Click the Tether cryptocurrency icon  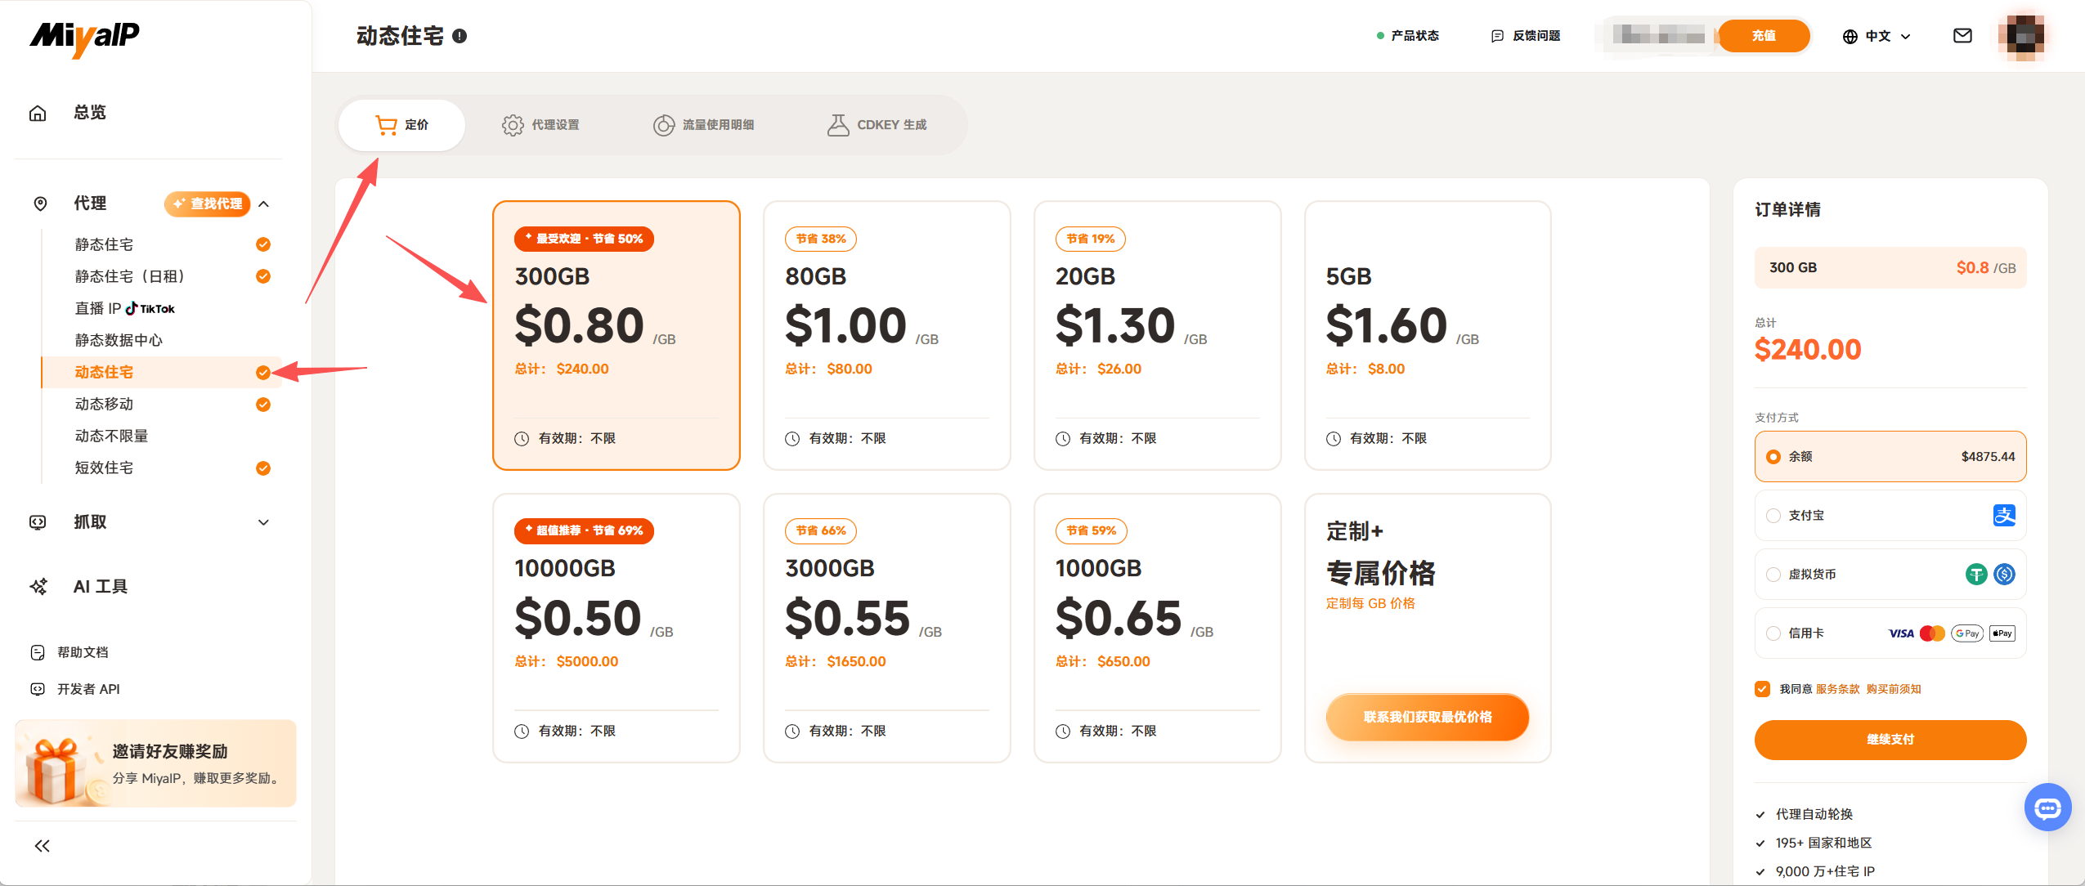click(x=1976, y=575)
